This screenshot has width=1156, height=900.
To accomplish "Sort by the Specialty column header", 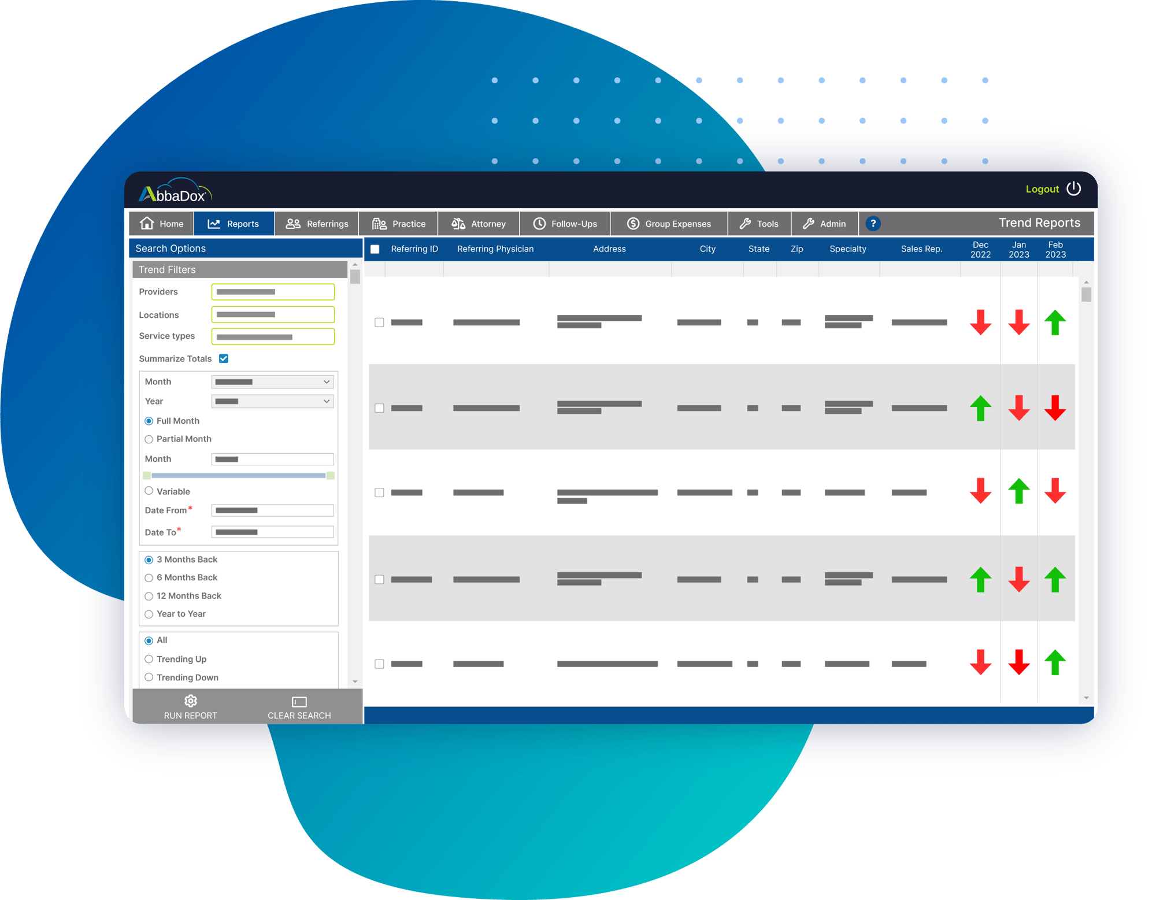I will coord(847,249).
